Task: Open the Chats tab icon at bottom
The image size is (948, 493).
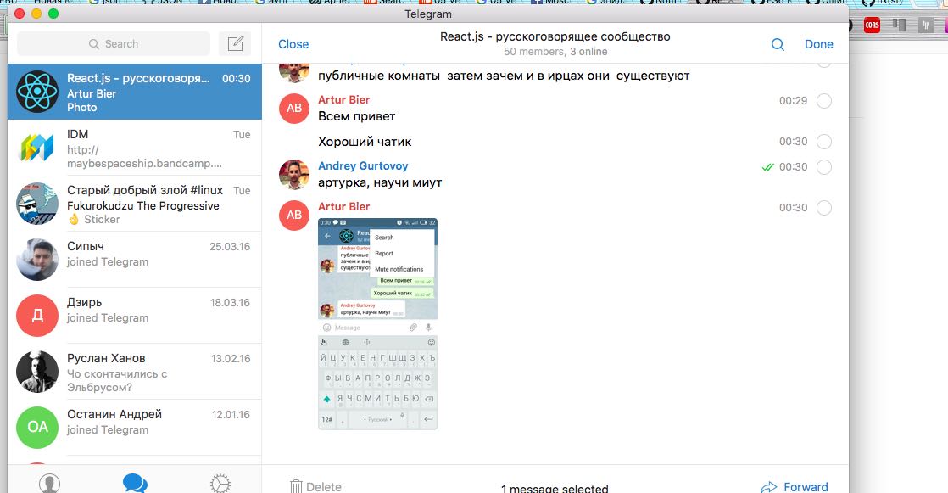Action: click(x=135, y=484)
